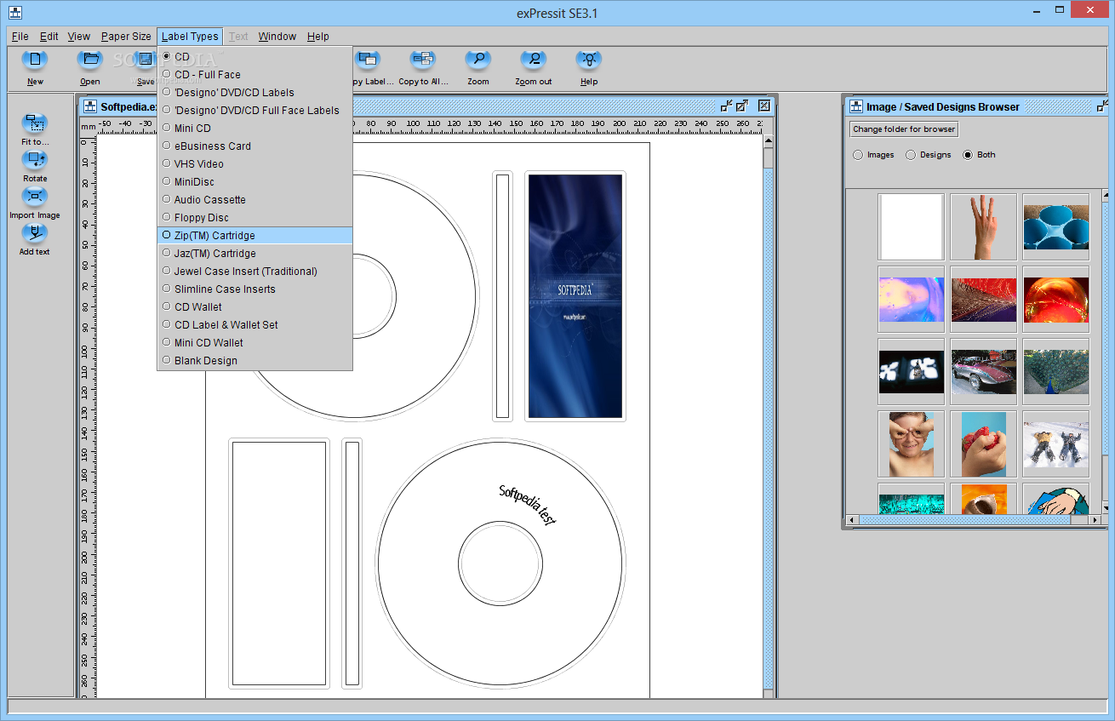Close the Softpedia document window

(x=764, y=106)
